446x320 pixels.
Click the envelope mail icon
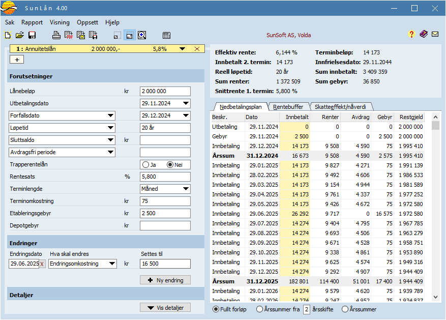pyautogui.click(x=435, y=35)
